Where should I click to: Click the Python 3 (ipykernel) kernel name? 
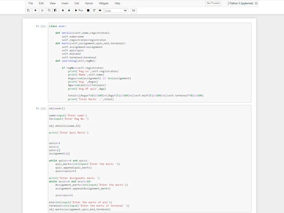click(241, 3)
